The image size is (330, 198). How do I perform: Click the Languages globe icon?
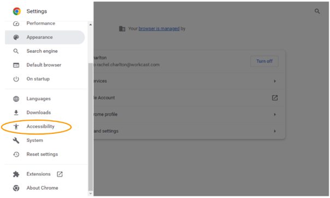tap(16, 98)
